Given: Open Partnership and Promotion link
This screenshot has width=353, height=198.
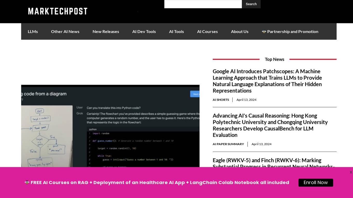Looking at the screenshot, I should (x=290, y=31).
